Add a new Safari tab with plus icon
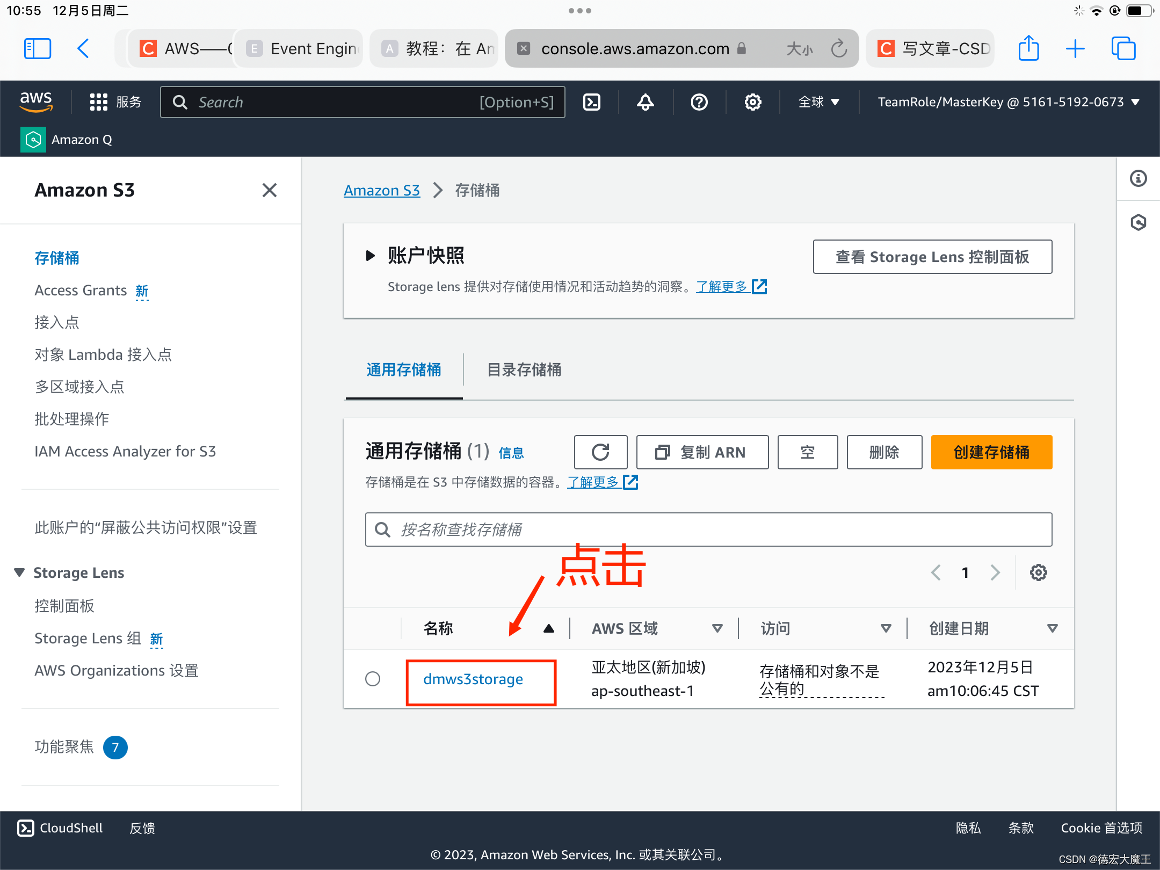Image resolution: width=1160 pixels, height=870 pixels. [x=1075, y=49]
